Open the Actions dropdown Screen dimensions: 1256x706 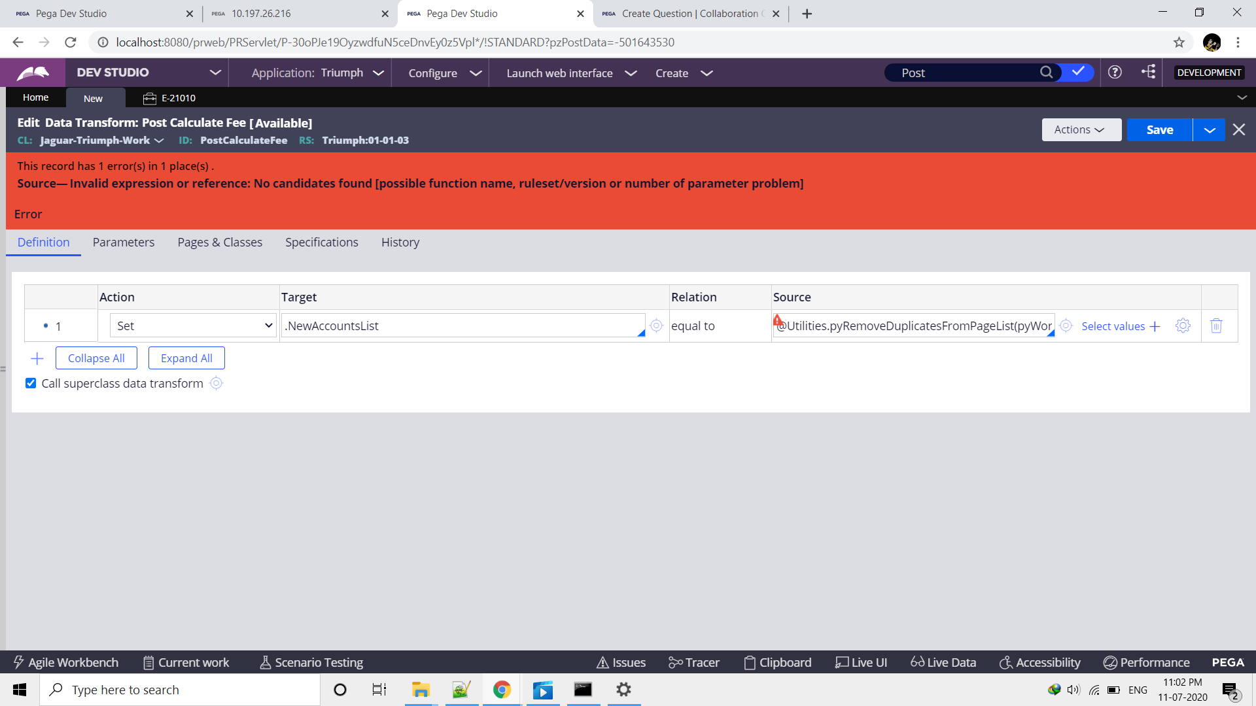coord(1081,129)
